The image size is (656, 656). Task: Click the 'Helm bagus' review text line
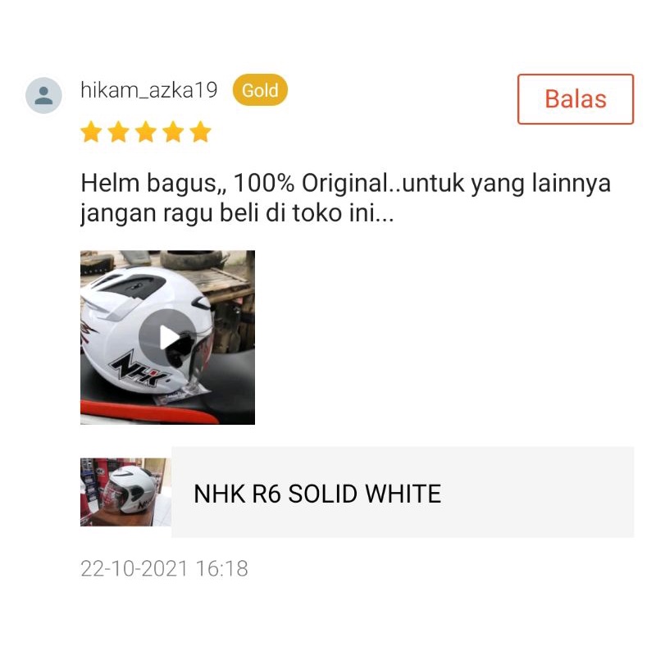point(345,183)
